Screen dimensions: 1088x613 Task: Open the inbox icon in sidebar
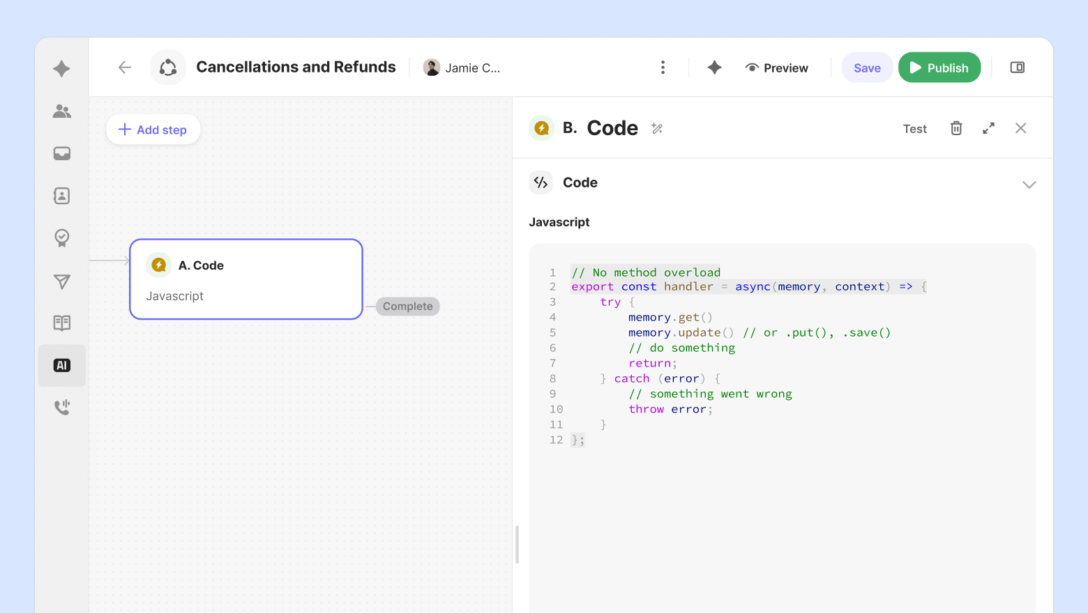coord(62,153)
